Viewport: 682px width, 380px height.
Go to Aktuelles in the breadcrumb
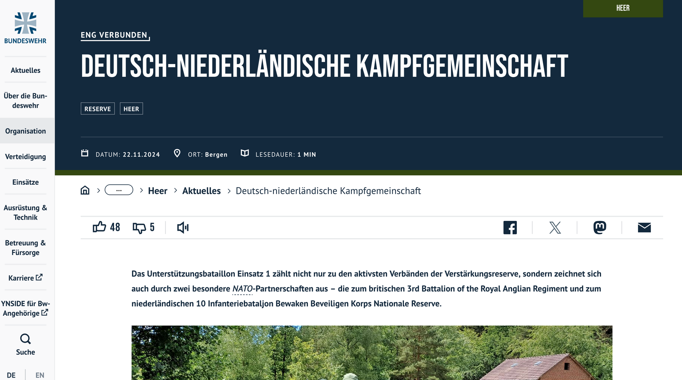201,191
